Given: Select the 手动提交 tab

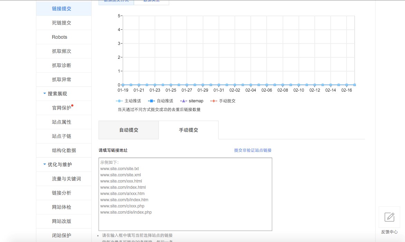Looking at the screenshot, I should [x=188, y=130].
